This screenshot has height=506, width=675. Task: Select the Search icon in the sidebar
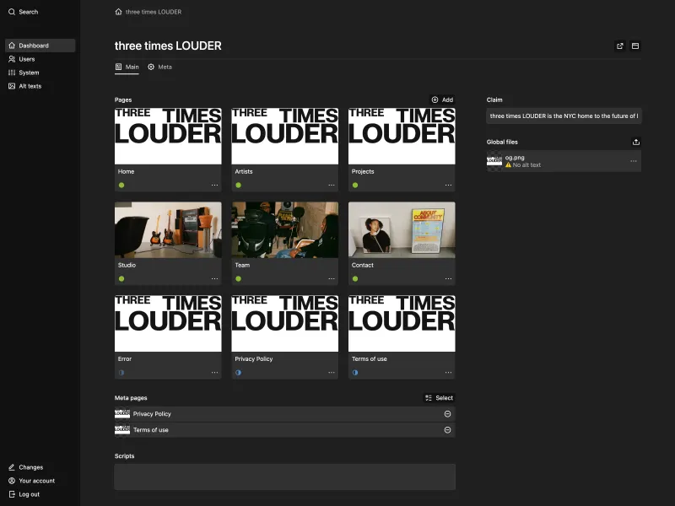(x=11, y=12)
